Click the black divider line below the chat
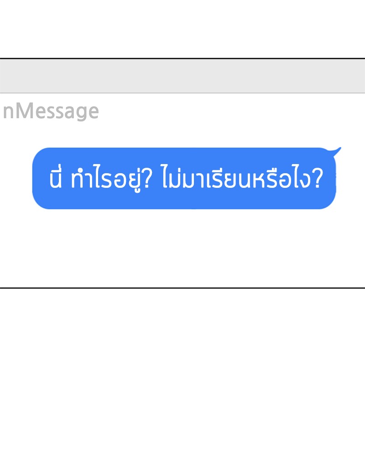Viewport: 365px width, 457px height. click(x=182, y=288)
